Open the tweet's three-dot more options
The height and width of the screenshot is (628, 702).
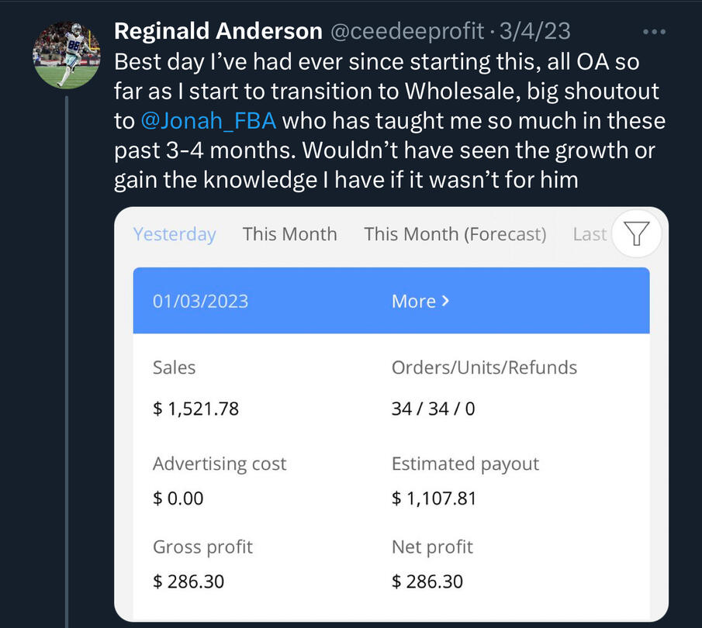coord(655,32)
